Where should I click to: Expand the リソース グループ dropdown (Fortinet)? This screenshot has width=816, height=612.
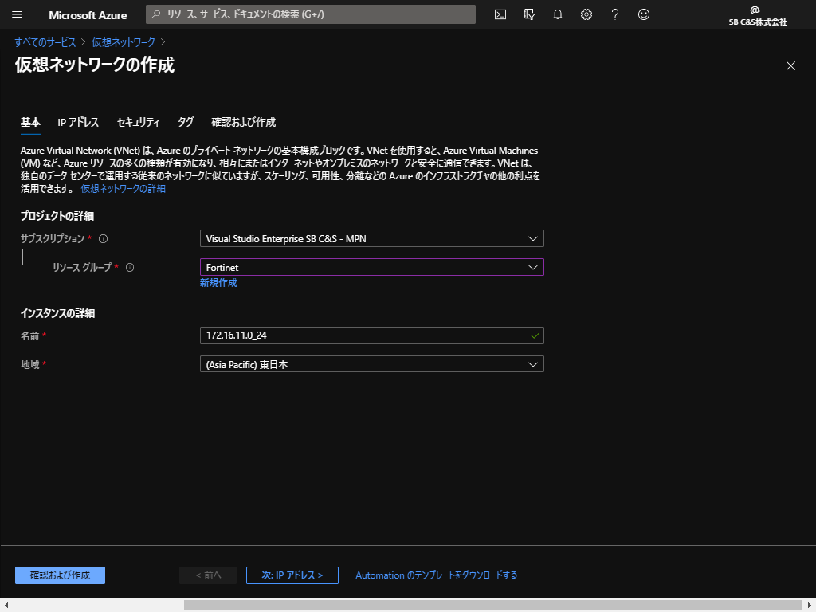(x=372, y=267)
